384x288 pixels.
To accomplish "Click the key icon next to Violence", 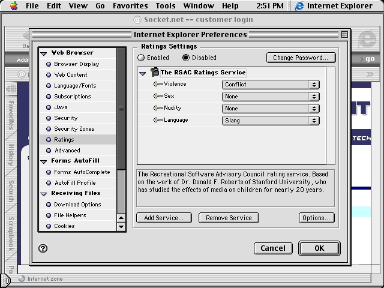I will tap(158, 84).
